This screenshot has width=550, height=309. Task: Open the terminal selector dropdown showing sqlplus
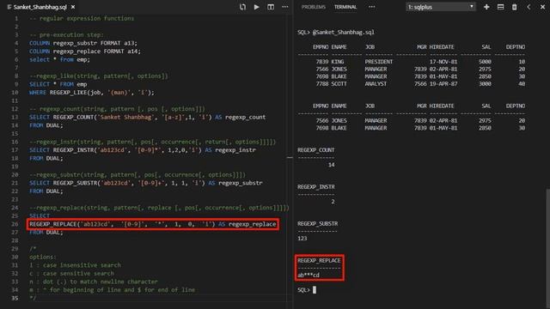(441, 7)
